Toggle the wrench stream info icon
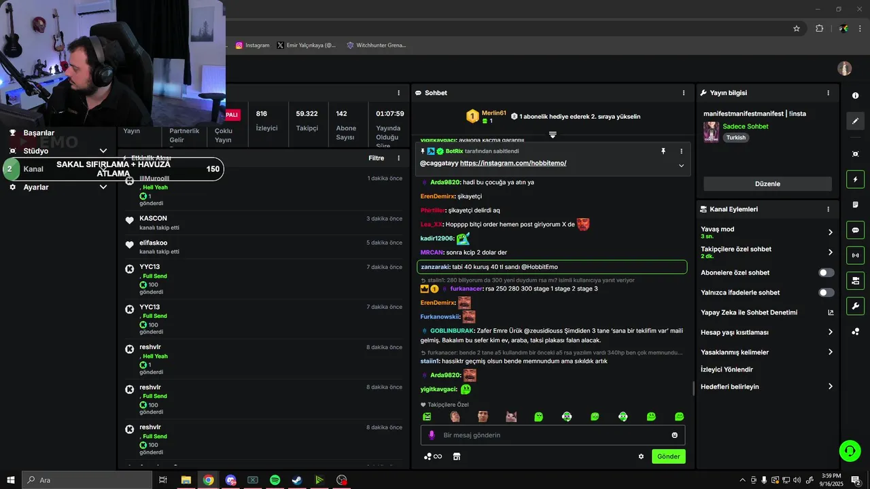 click(x=855, y=306)
